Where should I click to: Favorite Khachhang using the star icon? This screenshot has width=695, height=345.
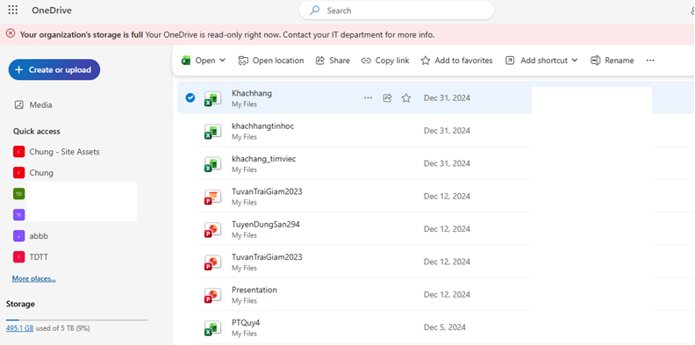point(406,98)
